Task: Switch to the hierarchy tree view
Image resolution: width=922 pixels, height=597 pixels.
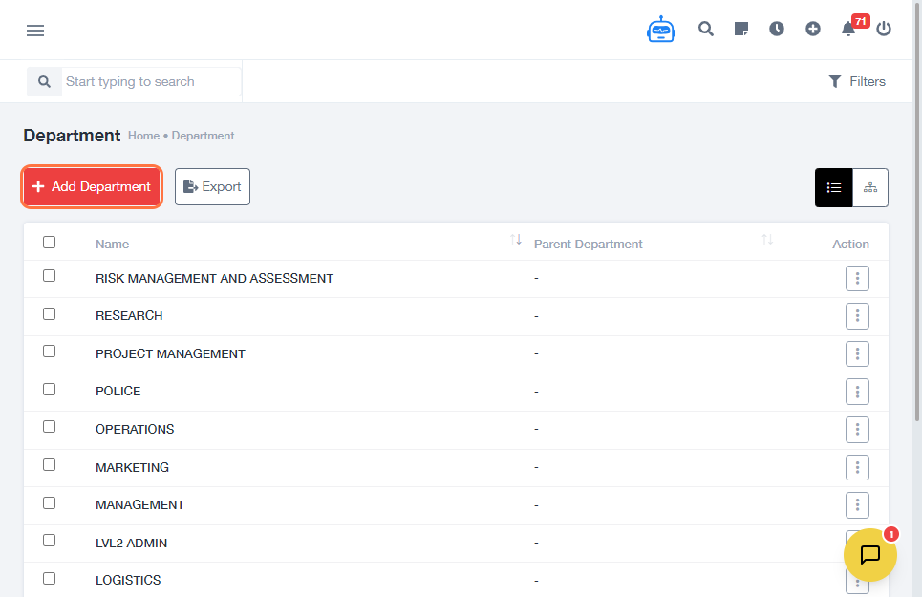Action: click(x=869, y=188)
